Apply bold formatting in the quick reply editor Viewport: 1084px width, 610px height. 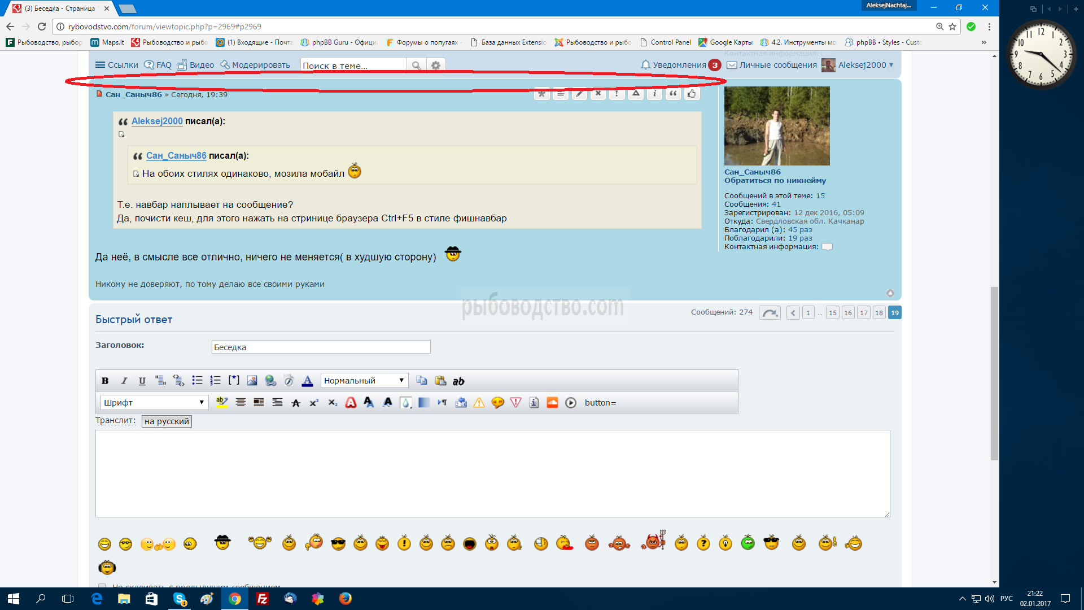(105, 381)
